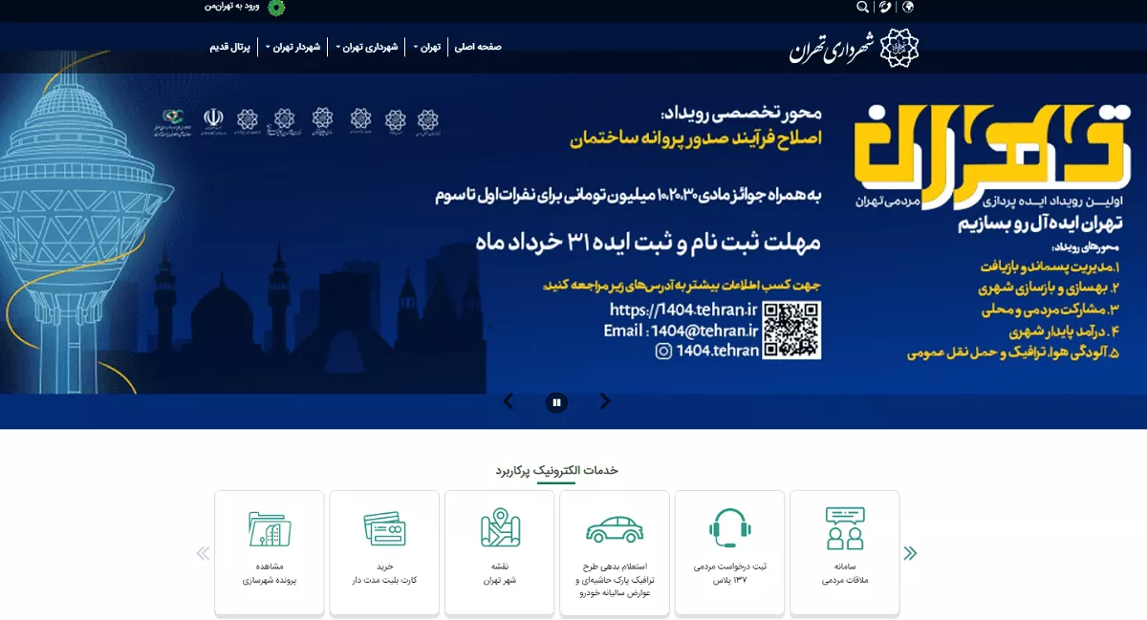Open the پرتال قدیم menu item
The image size is (1147, 620).
[229, 47]
